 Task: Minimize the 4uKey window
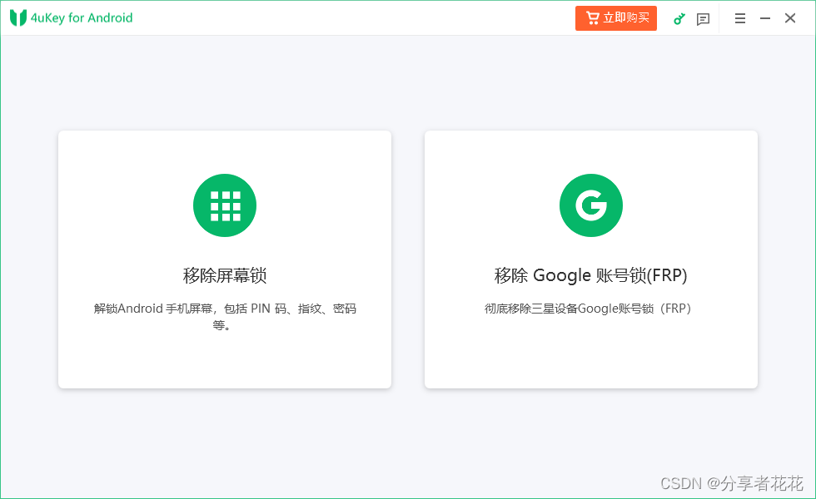pos(765,18)
